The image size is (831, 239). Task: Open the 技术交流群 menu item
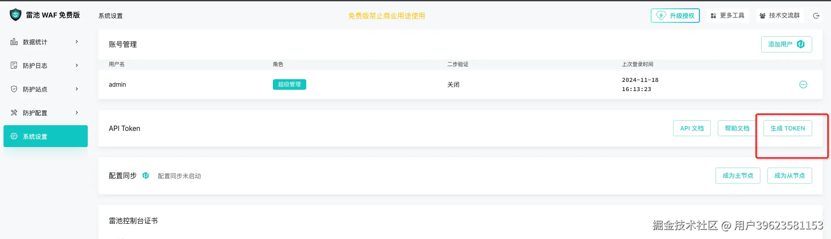point(780,16)
